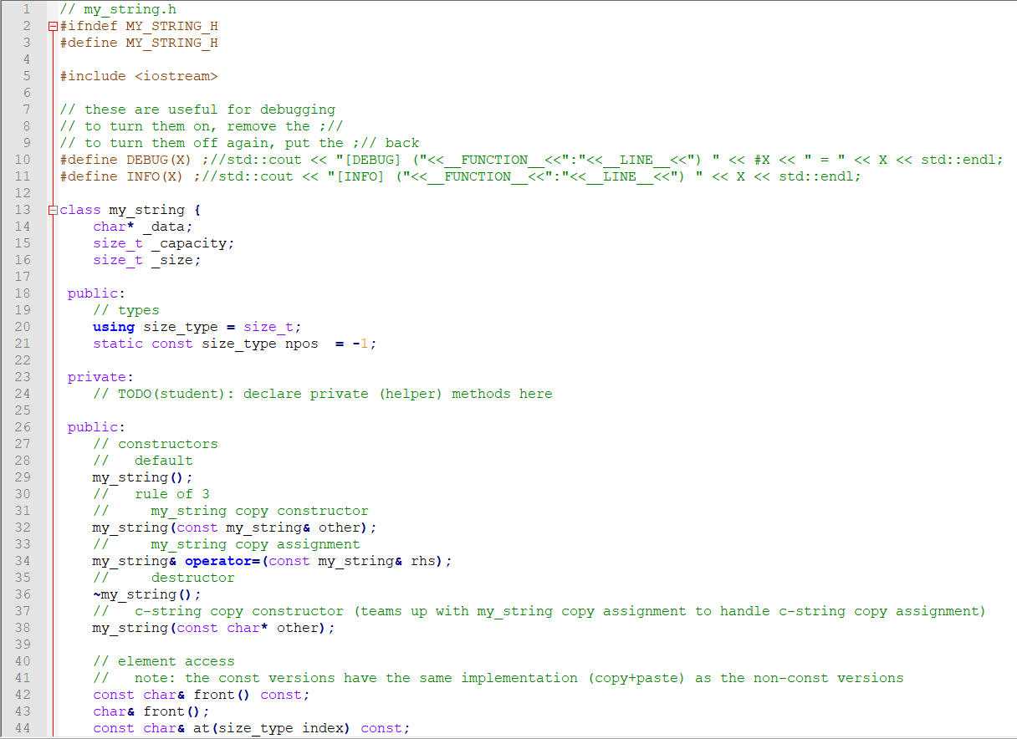Click the "operator=" declaration line
This screenshot has height=739, width=1017.
pyautogui.click(x=273, y=561)
